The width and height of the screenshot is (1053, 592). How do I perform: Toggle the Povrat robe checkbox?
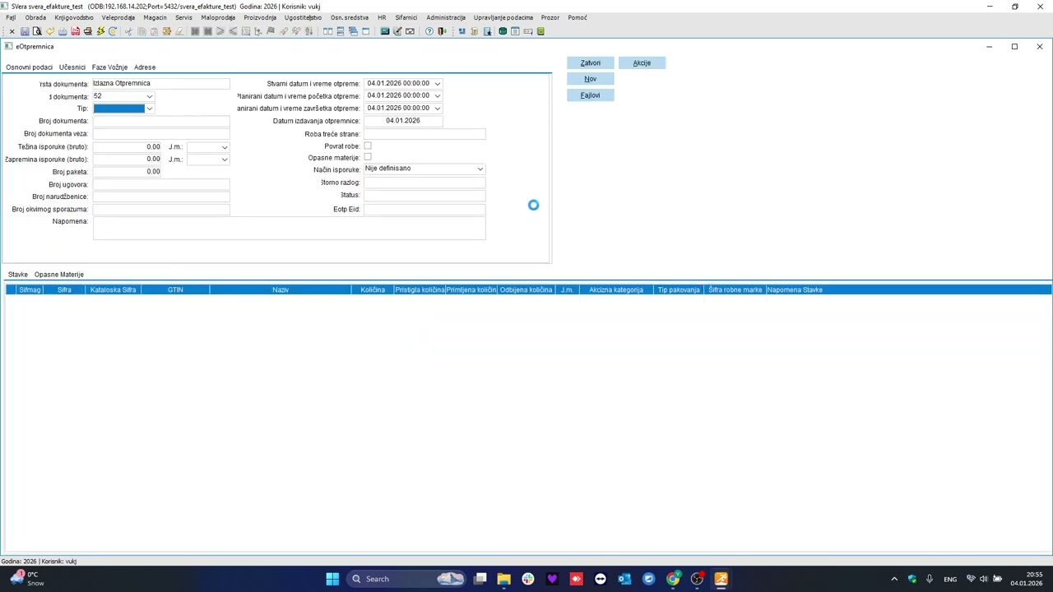click(368, 146)
